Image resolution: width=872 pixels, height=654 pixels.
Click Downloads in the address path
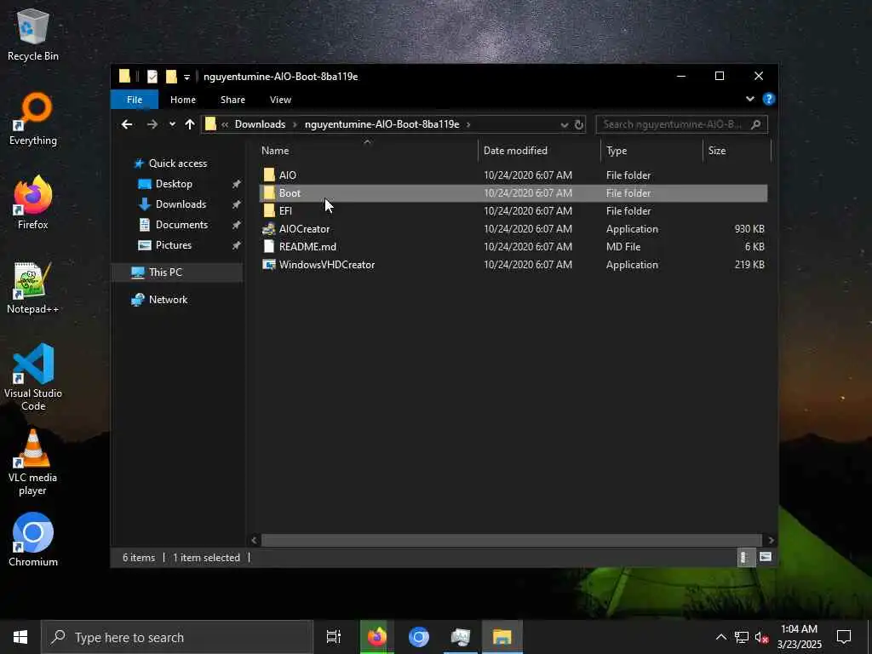click(x=260, y=124)
